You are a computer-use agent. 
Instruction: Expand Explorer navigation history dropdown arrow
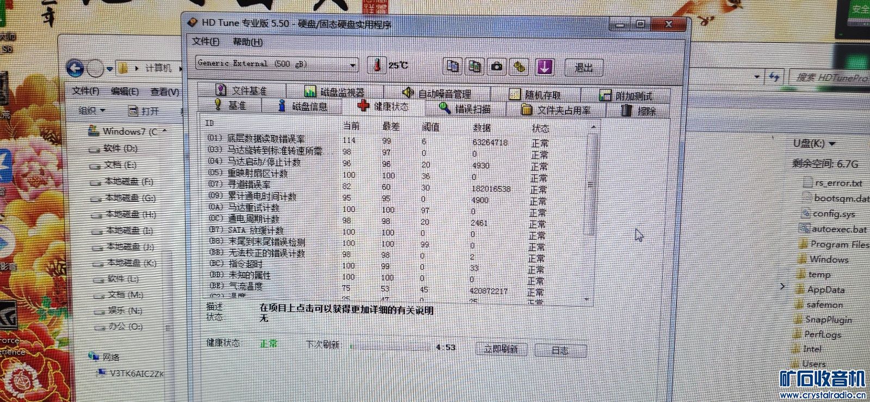click(x=110, y=69)
